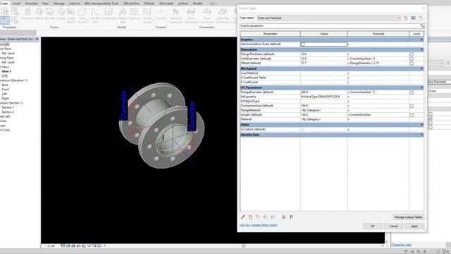Open the Insert ribbon tab
This screenshot has height=254, width=451.
tap(16, 4)
